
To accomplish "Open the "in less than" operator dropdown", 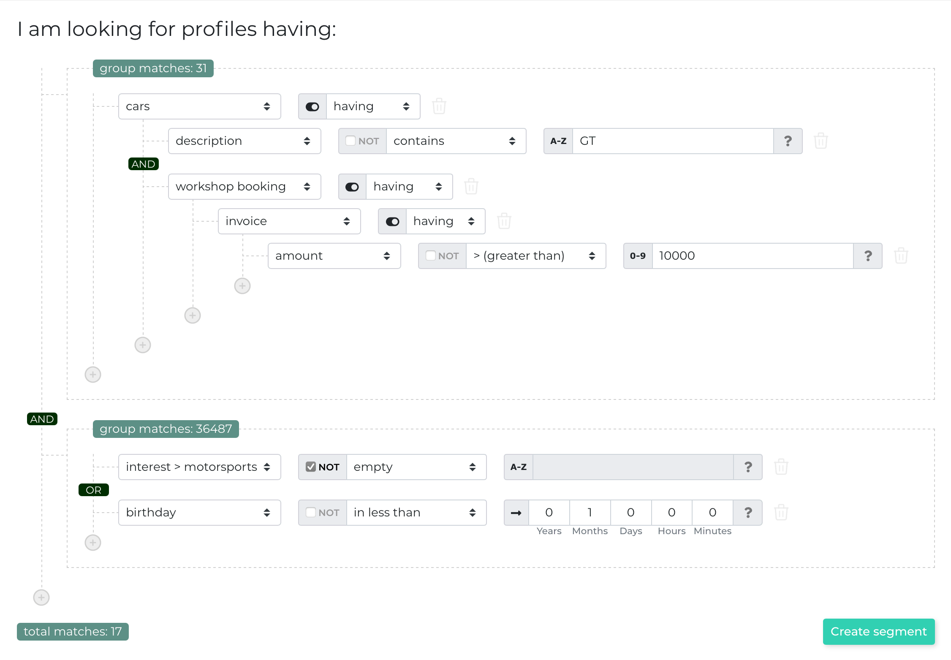I will click(416, 512).
